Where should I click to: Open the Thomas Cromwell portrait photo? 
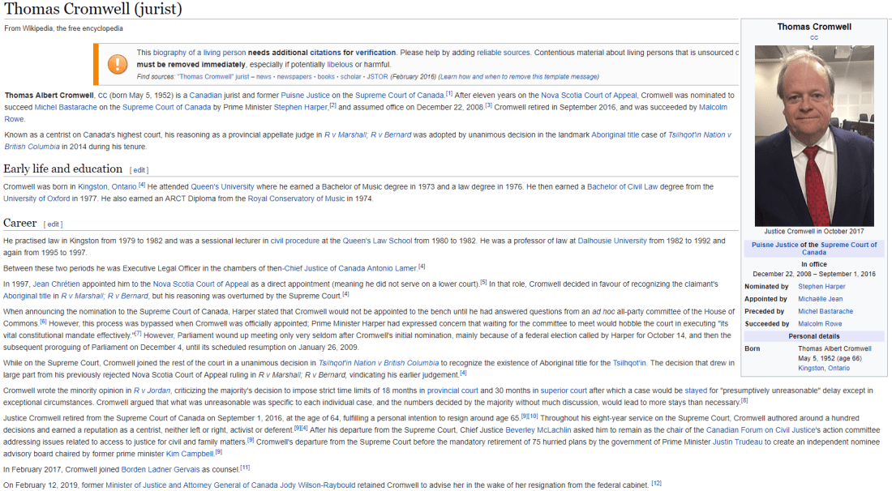[814, 134]
